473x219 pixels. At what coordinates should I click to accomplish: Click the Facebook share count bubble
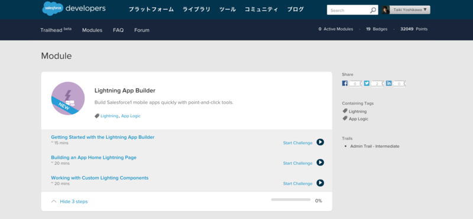355,84
